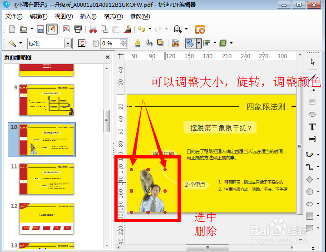Click the orange purchase yen icon
326x252 pixels.
200,30
